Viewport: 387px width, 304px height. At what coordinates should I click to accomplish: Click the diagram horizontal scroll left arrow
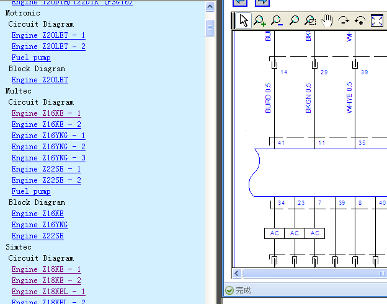click(x=237, y=273)
